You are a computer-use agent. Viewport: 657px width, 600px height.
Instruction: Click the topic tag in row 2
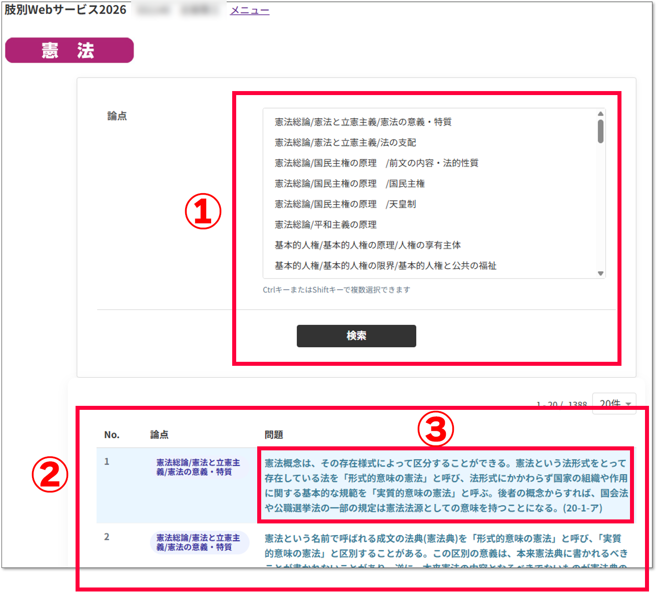tap(198, 542)
